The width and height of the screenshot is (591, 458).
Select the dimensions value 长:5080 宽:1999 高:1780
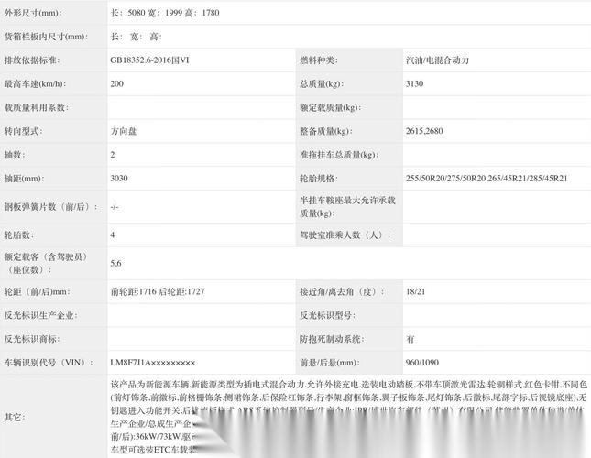click(165, 13)
